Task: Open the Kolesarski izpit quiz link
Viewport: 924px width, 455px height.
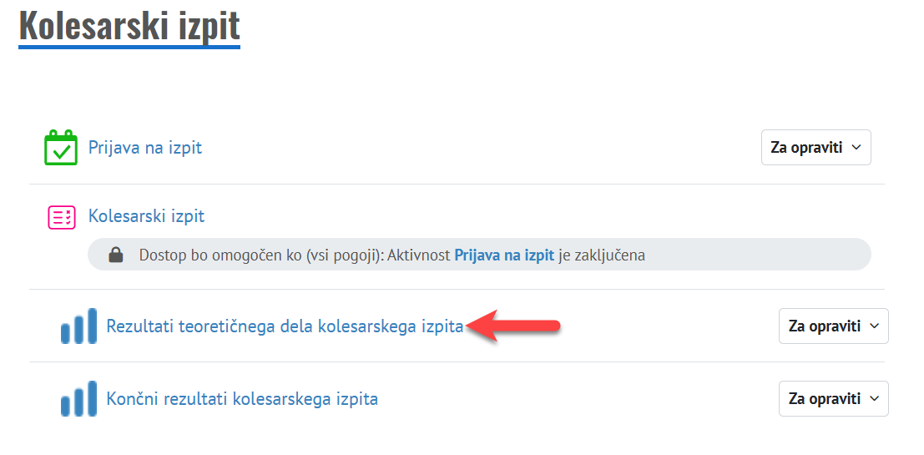Action: click(146, 216)
